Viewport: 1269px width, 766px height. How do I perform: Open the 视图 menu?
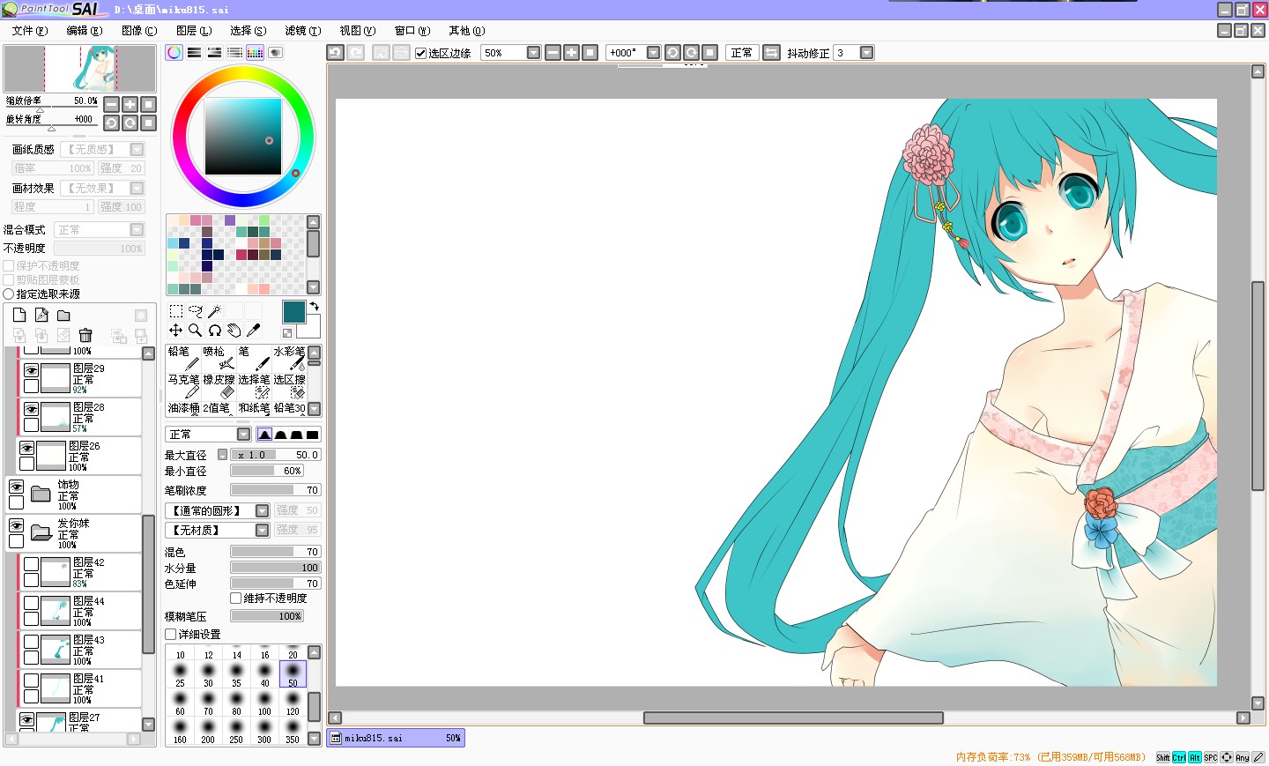[x=357, y=30]
